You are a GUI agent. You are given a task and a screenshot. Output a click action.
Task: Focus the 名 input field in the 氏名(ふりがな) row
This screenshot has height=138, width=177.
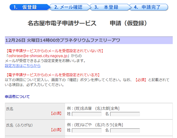(x=125, y=131)
